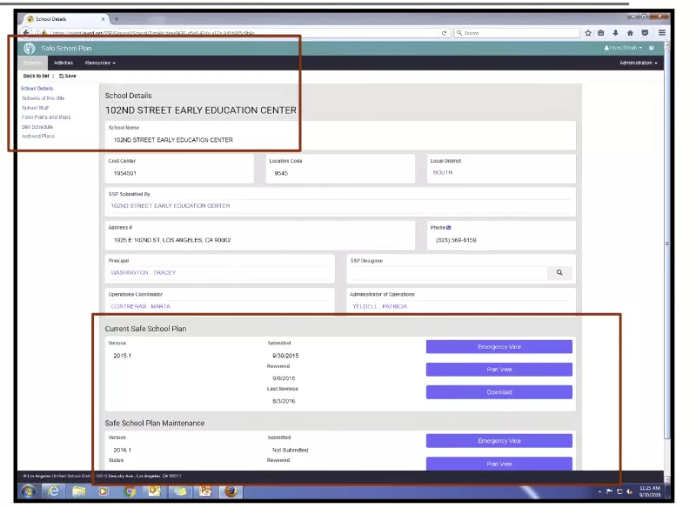Open the user account dropdown
The image size is (696, 508).
pos(623,48)
